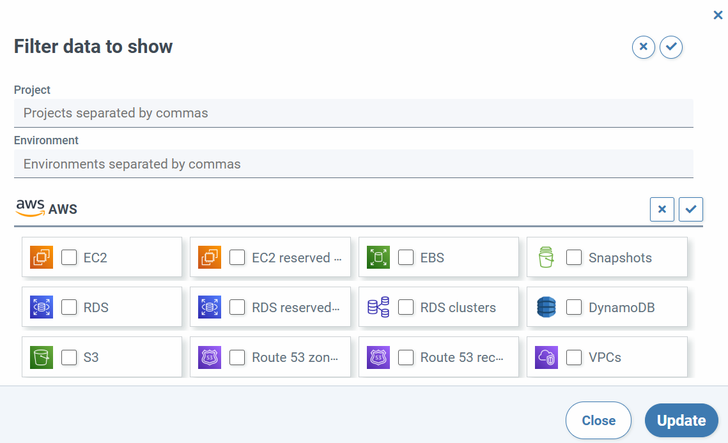Click the RDS database icon

tap(42, 307)
